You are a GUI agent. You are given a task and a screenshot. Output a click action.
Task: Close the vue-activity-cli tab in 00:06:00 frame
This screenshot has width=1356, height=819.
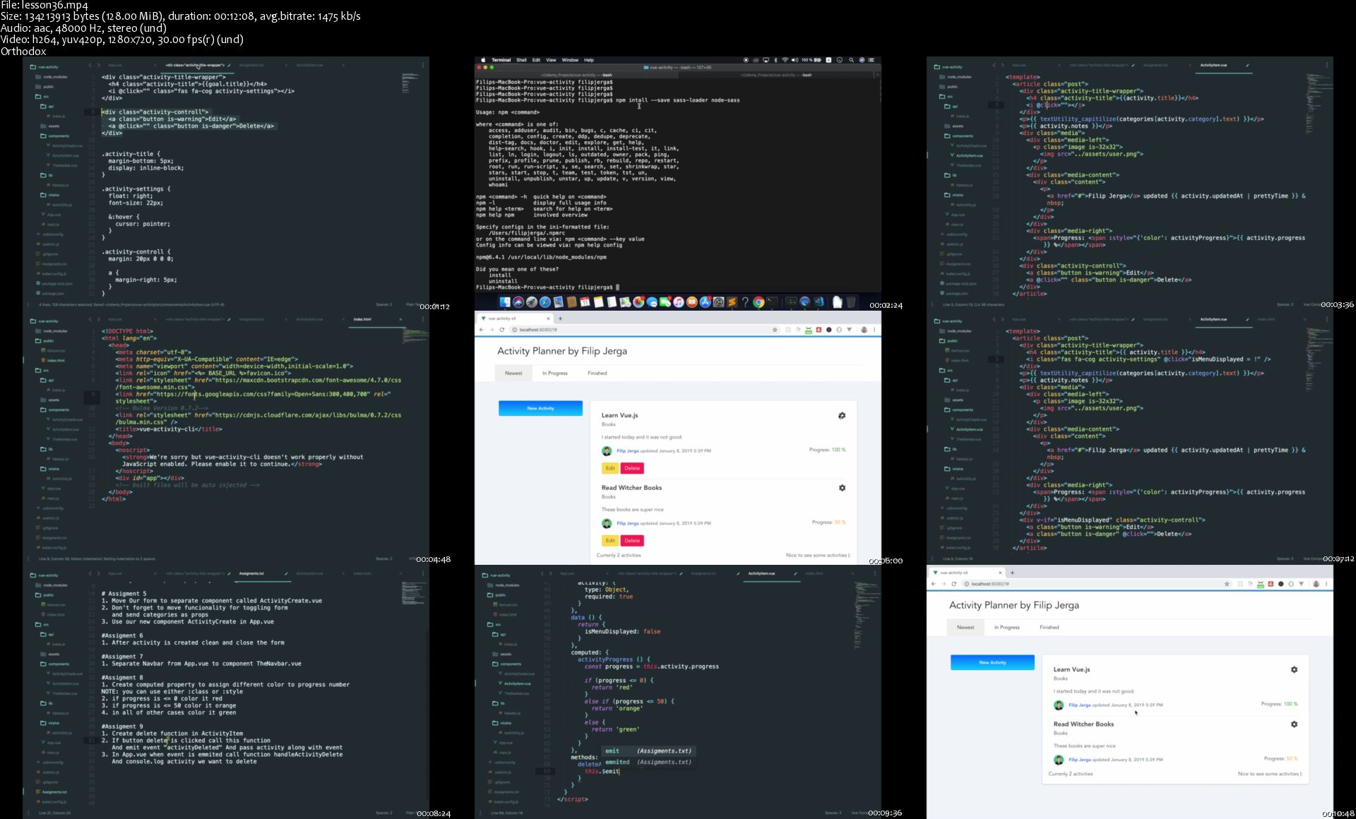point(548,318)
